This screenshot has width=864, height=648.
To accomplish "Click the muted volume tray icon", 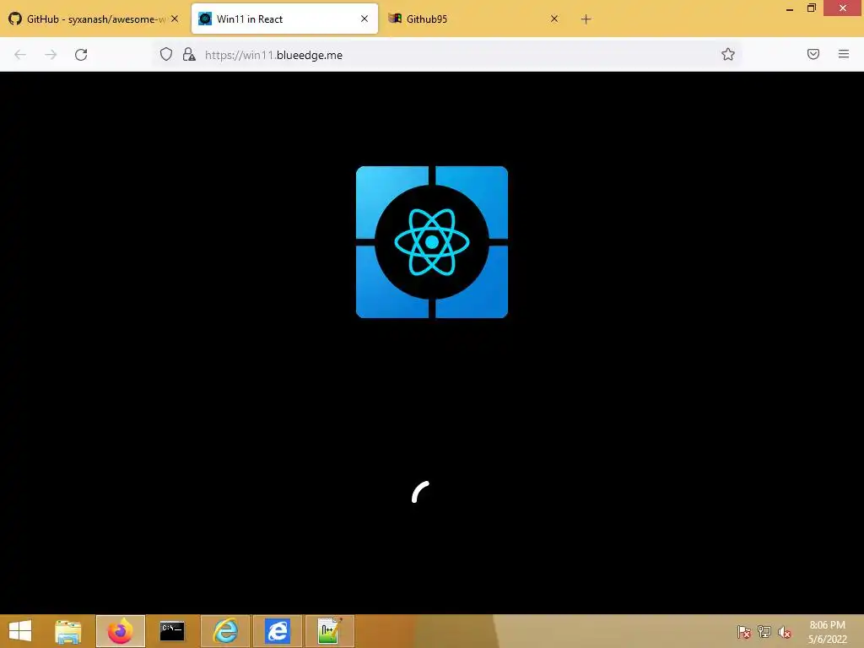I will 785,632.
